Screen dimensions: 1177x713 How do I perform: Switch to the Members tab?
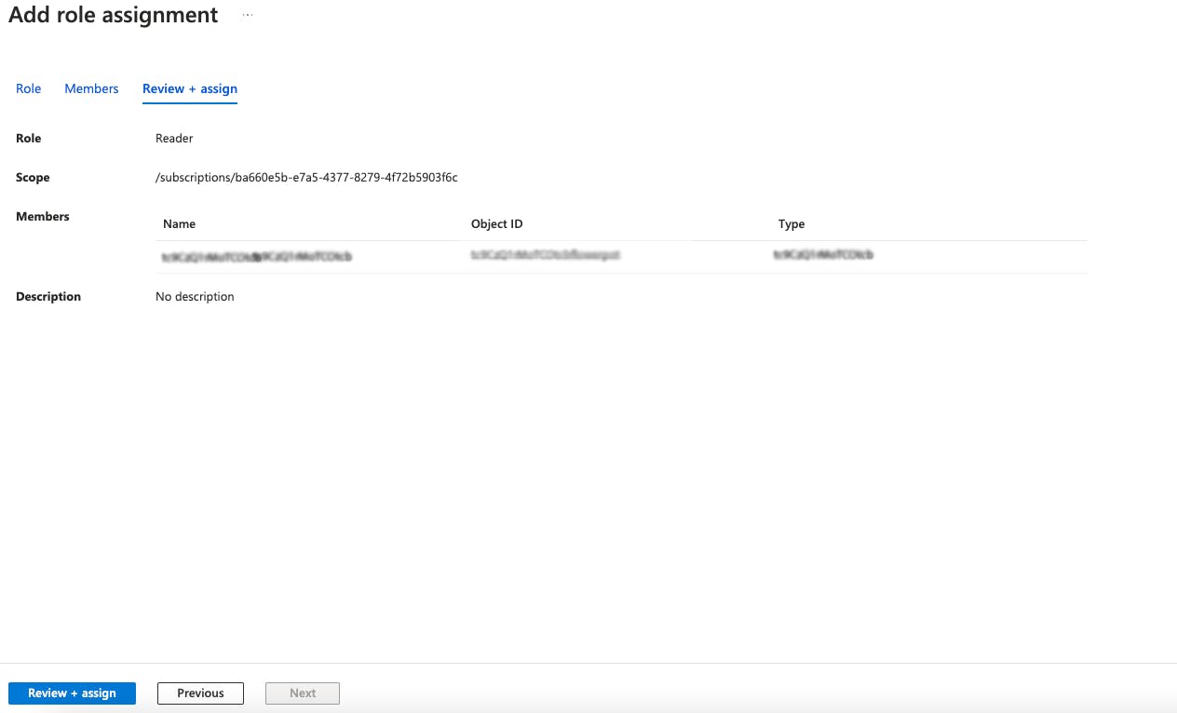coord(90,88)
